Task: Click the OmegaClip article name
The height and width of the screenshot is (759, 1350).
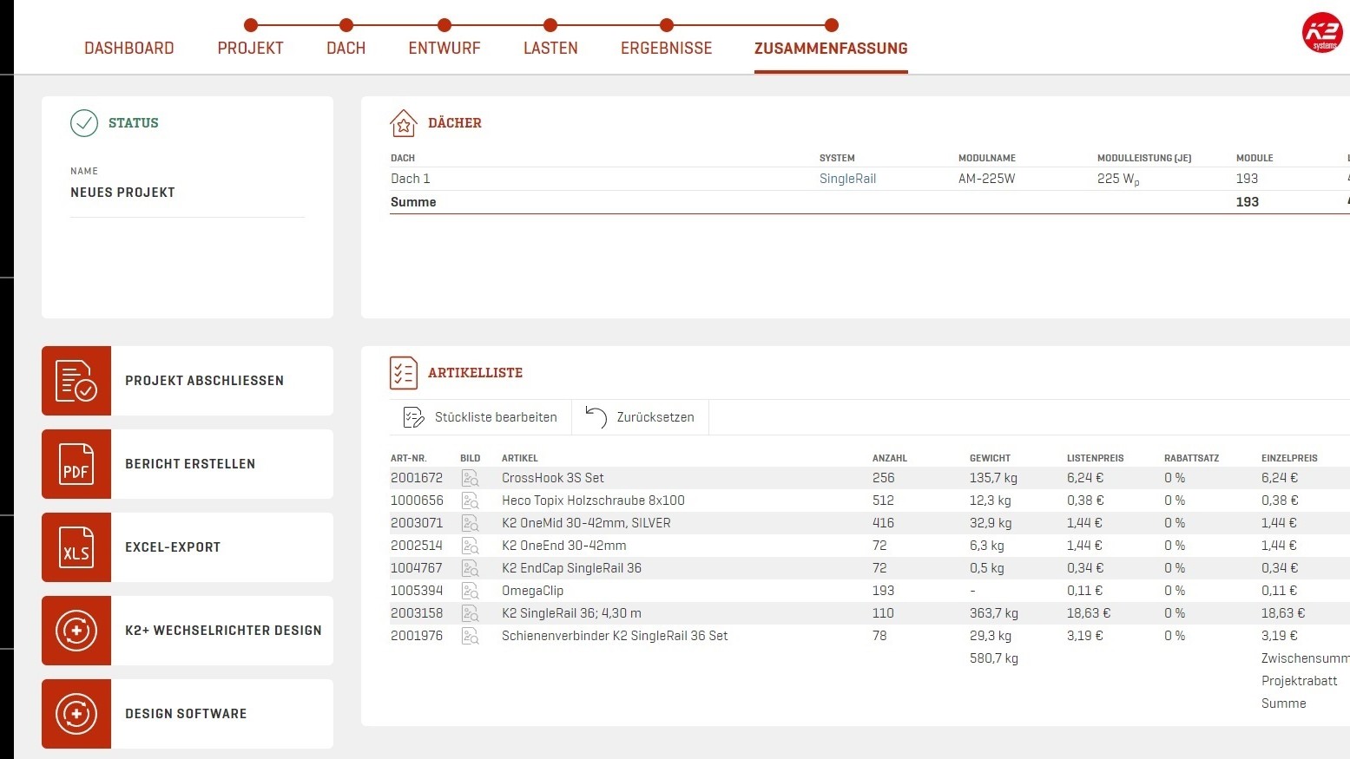Action: point(532,591)
